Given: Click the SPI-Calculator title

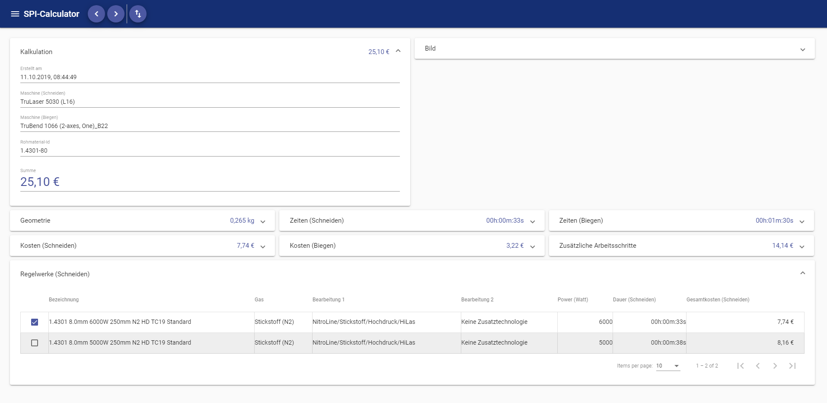Looking at the screenshot, I should pyautogui.click(x=51, y=14).
